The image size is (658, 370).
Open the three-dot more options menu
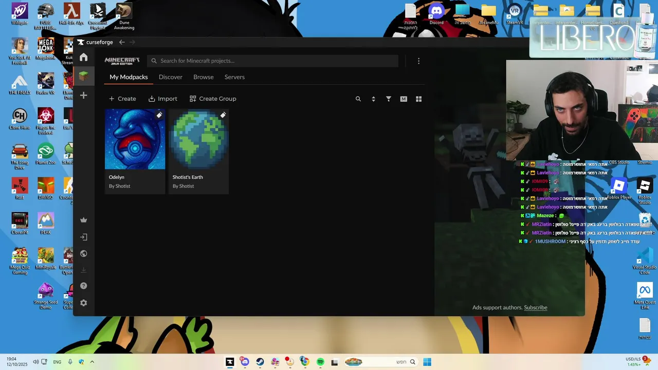coord(418,61)
